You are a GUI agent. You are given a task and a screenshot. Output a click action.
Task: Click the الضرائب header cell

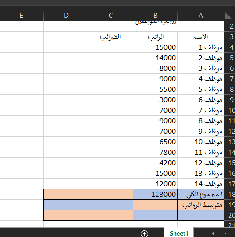tap(111, 37)
